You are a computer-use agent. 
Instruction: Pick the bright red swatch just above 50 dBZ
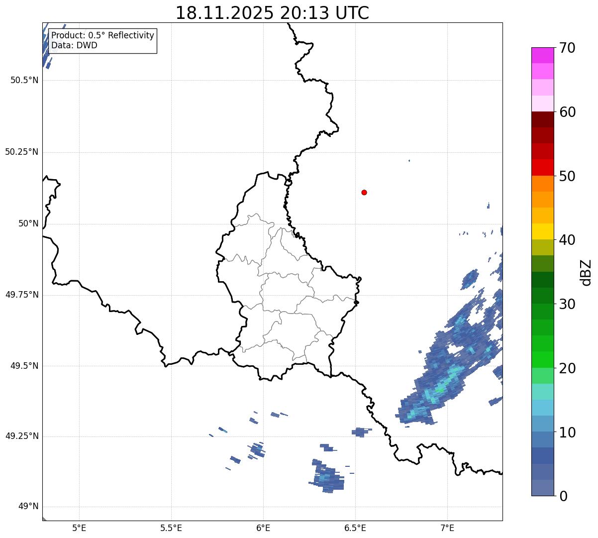[x=543, y=167]
